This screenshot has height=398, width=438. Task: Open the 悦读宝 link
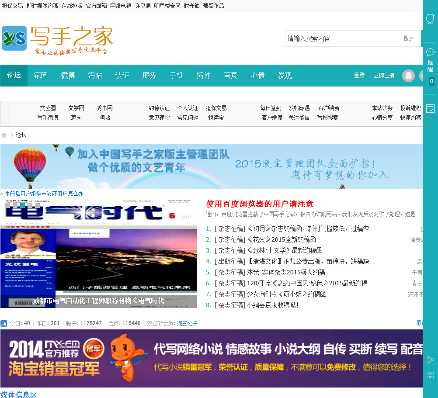click(x=216, y=118)
